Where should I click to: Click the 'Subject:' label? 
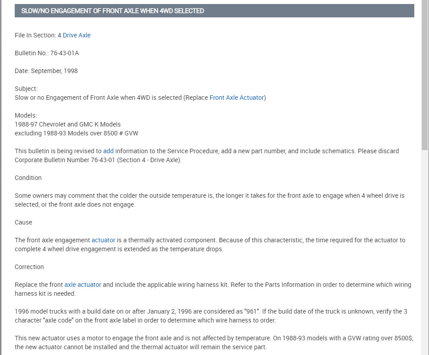[26, 89]
